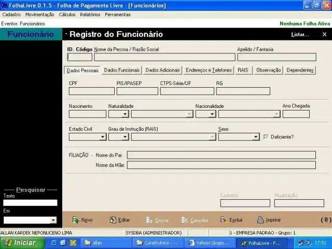Open the Grau de Instrução code dropdown

coord(125,137)
